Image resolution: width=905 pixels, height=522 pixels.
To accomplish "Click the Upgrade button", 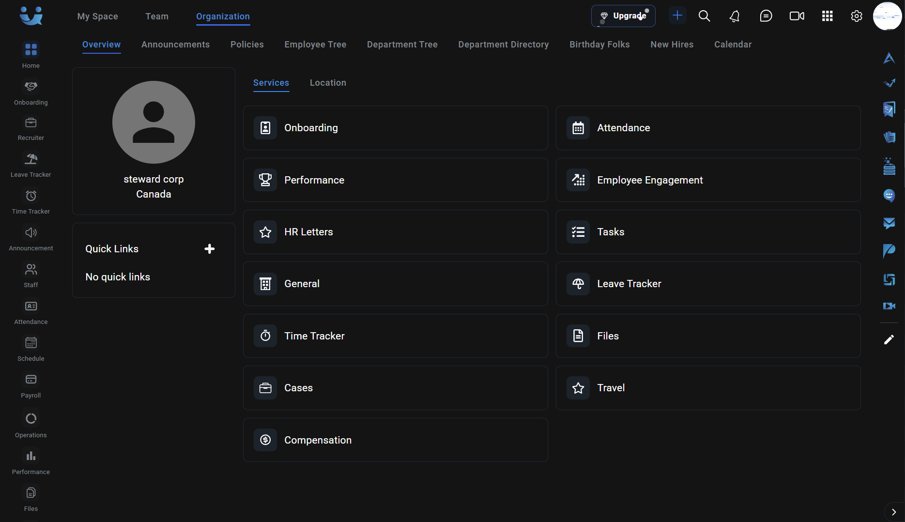I will pos(623,16).
